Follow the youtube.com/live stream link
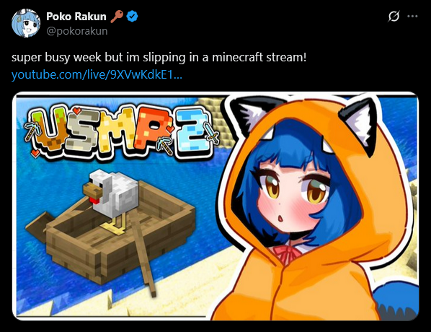Image resolution: width=431 pixels, height=332 pixels. coord(97,74)
